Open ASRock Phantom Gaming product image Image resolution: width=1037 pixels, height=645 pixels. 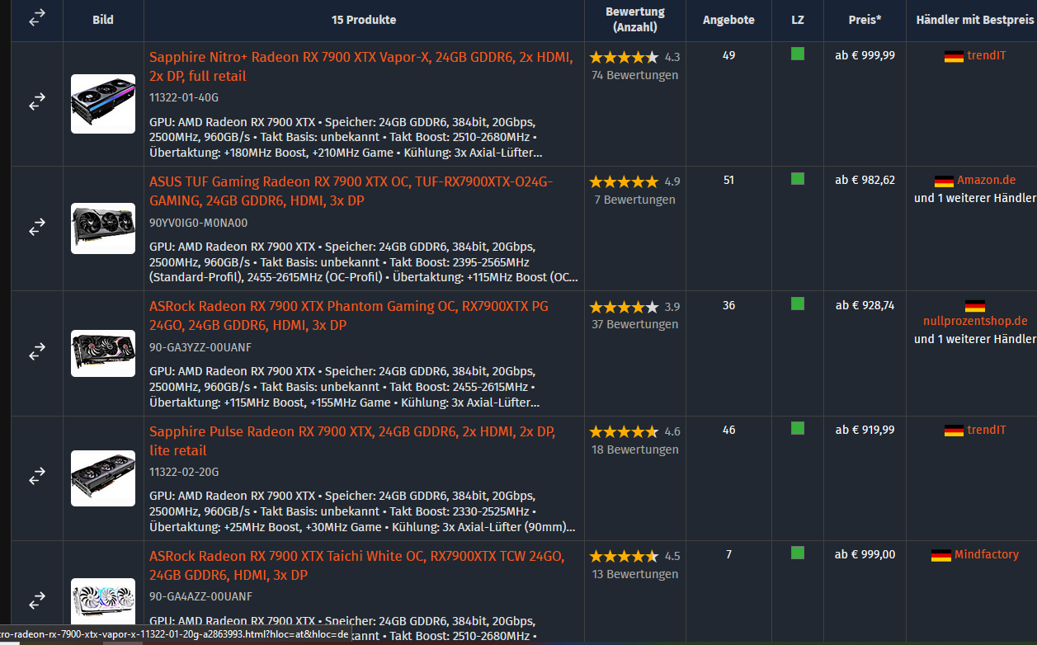point(103,353)
